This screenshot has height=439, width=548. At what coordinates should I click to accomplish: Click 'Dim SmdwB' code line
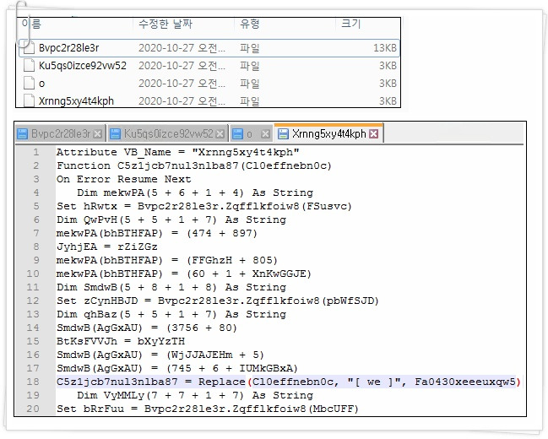(171, 287)
